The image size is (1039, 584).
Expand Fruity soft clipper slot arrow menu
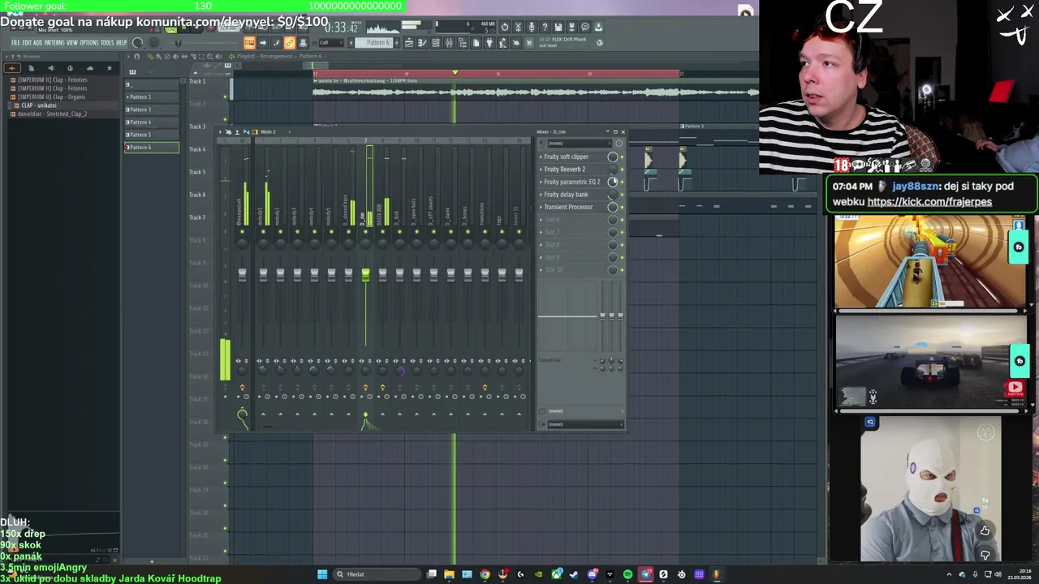coord(541,157)
